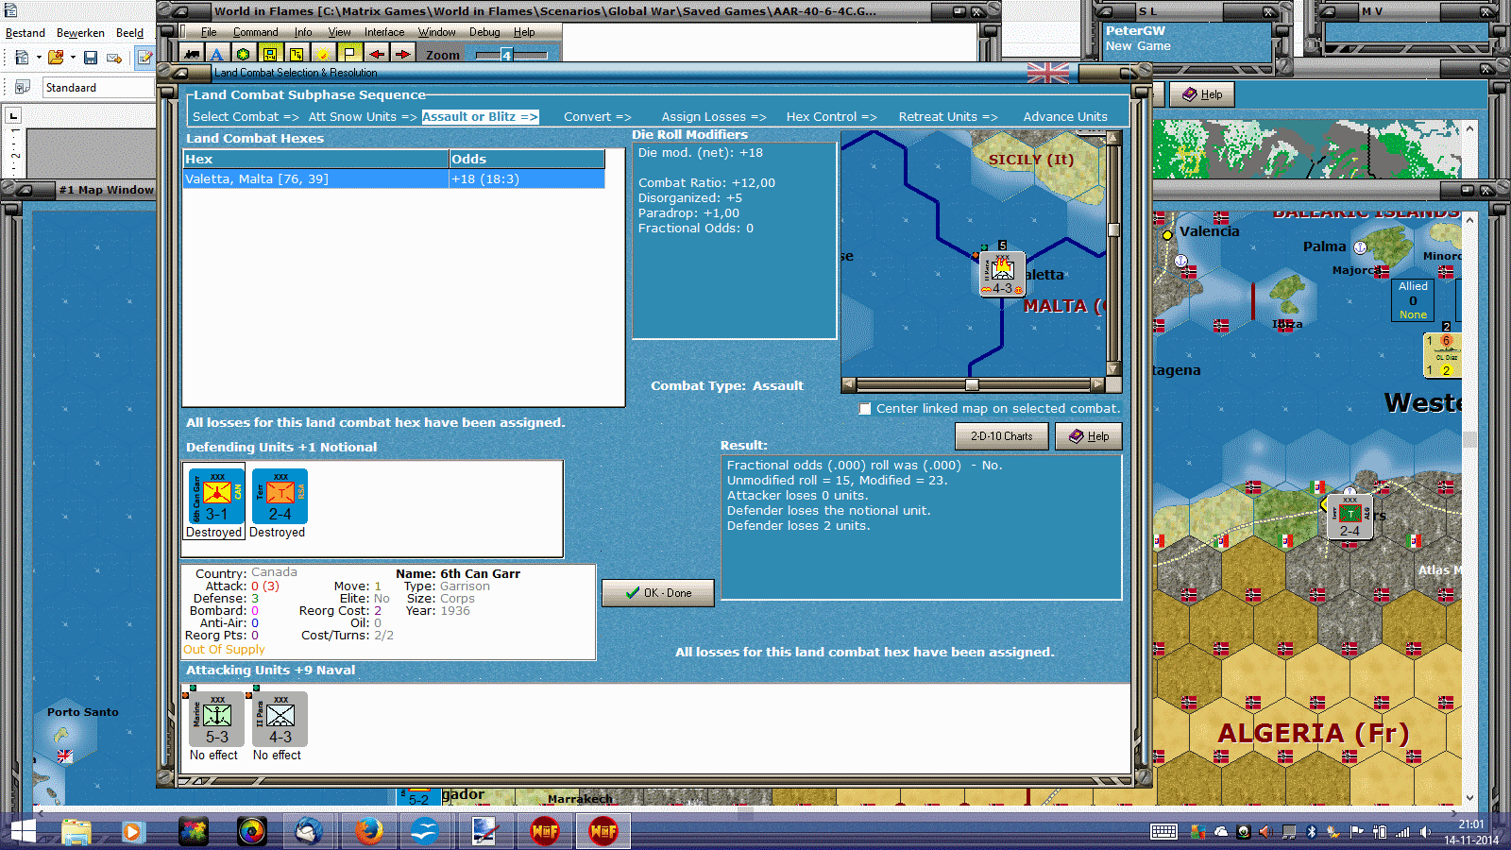Image resolution: width=1511 pixels, height=850 pixels.
Task: Click the Retreat Units subphase label
Action: (x=948, y=117)
